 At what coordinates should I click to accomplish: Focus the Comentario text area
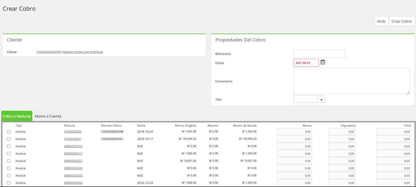point(352,81)
